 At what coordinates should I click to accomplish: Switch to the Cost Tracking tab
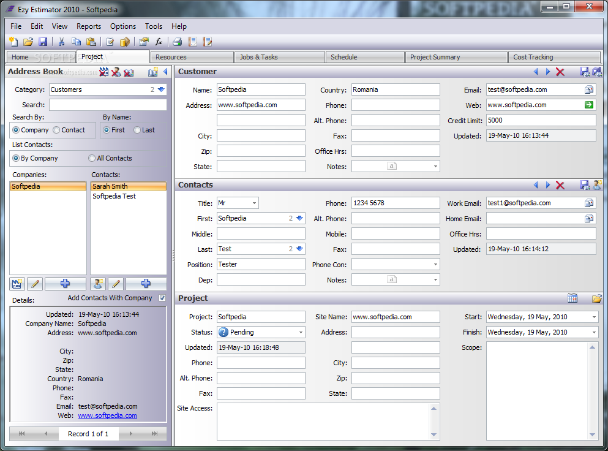(554, 57)
